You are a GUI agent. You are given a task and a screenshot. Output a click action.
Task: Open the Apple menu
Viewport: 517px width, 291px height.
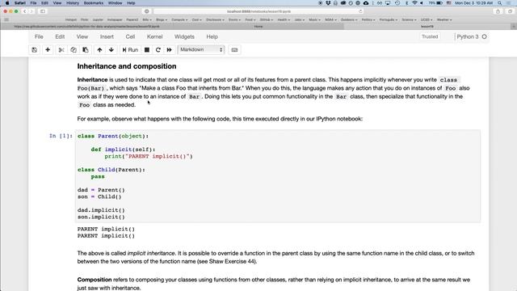(7, 3)
